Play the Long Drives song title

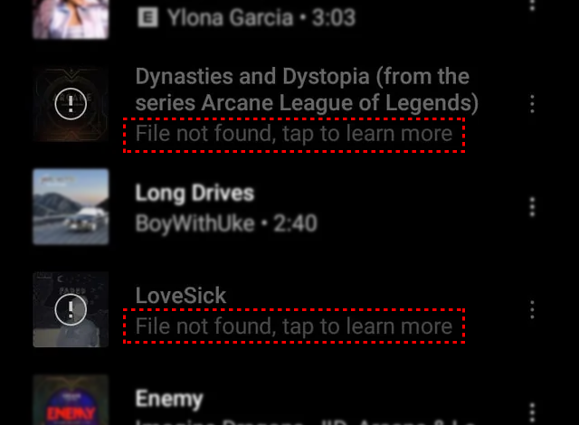coord(195,193)
